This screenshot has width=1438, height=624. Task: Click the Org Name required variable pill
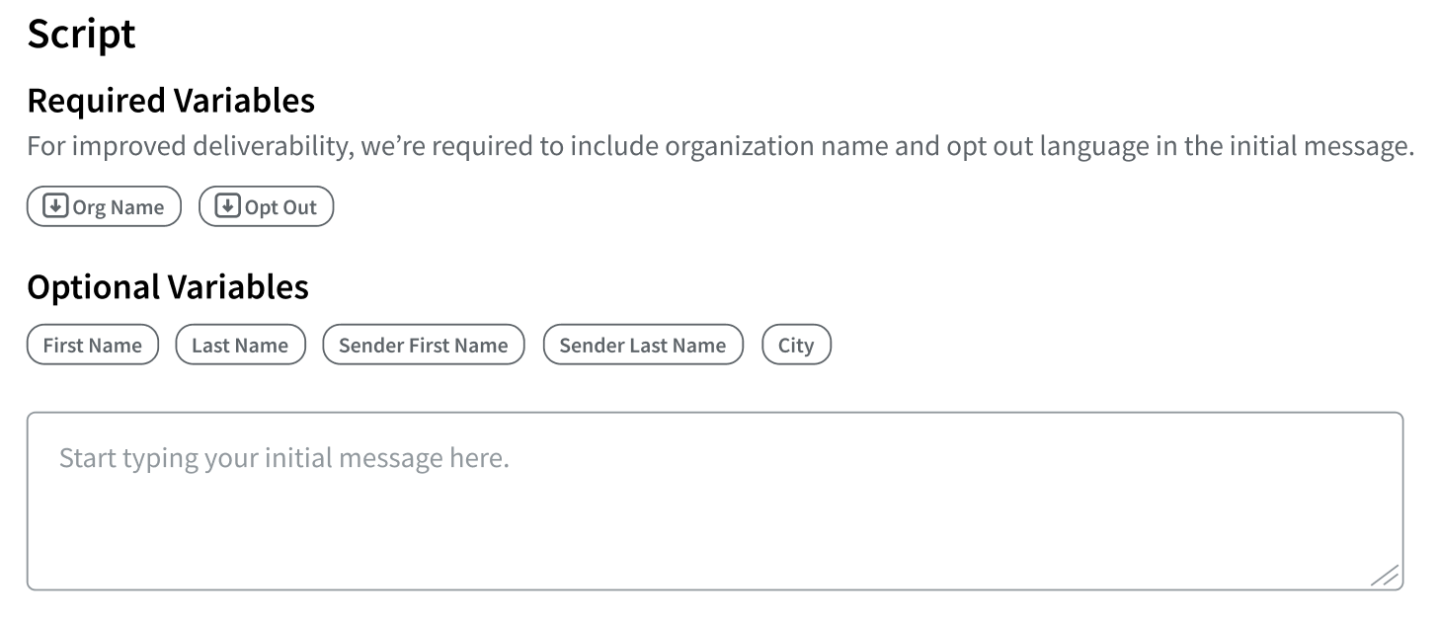click(x=103, y=206)
